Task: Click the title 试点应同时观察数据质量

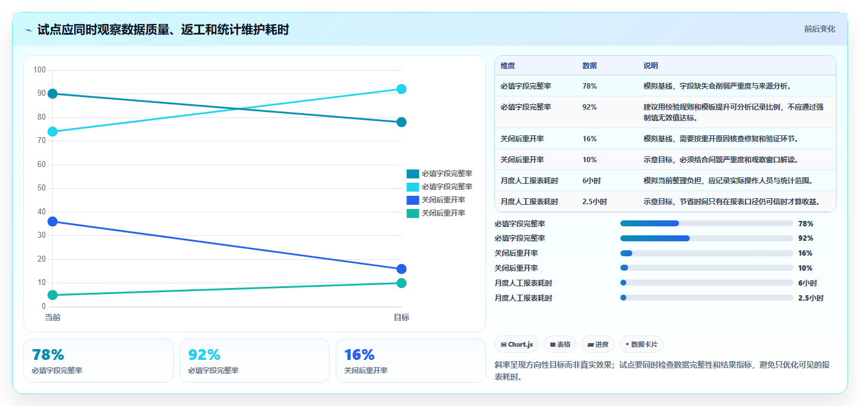Action: [x=163, y=29]
